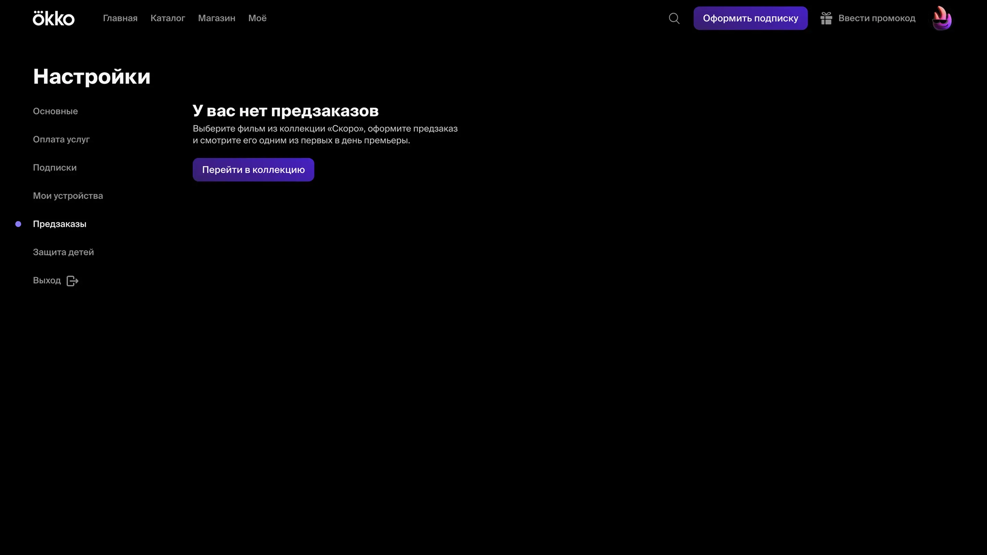This screenshot has height=555, width=987.
Task: Go to Главная in navigation
Action: (120, 18)
